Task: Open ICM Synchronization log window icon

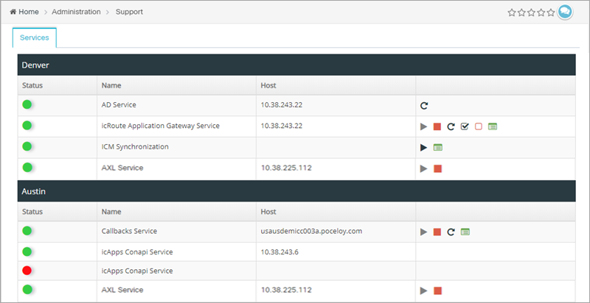Action: click(x=438, y=147)
